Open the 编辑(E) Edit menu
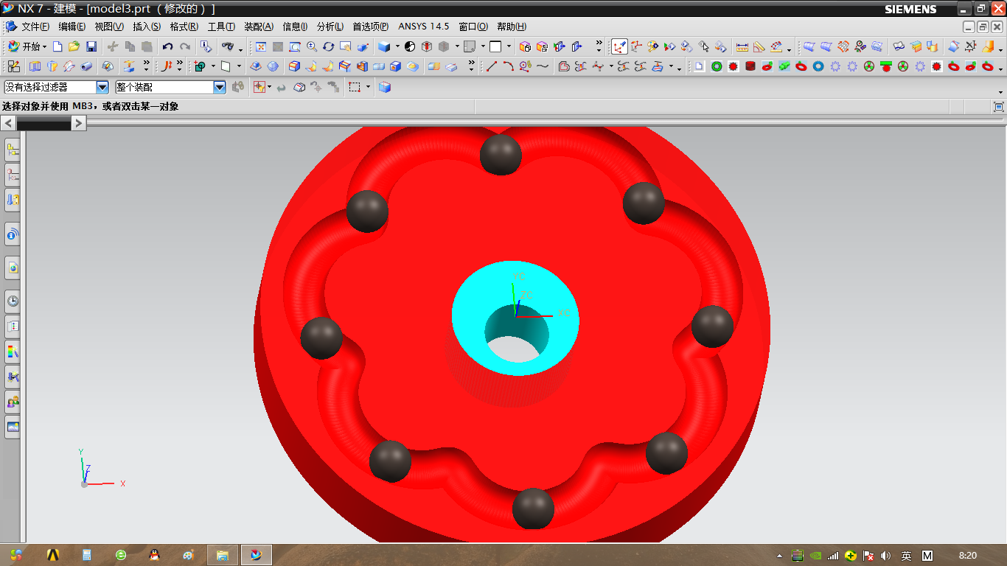1007x566 pixels. [x=72, y=27]
